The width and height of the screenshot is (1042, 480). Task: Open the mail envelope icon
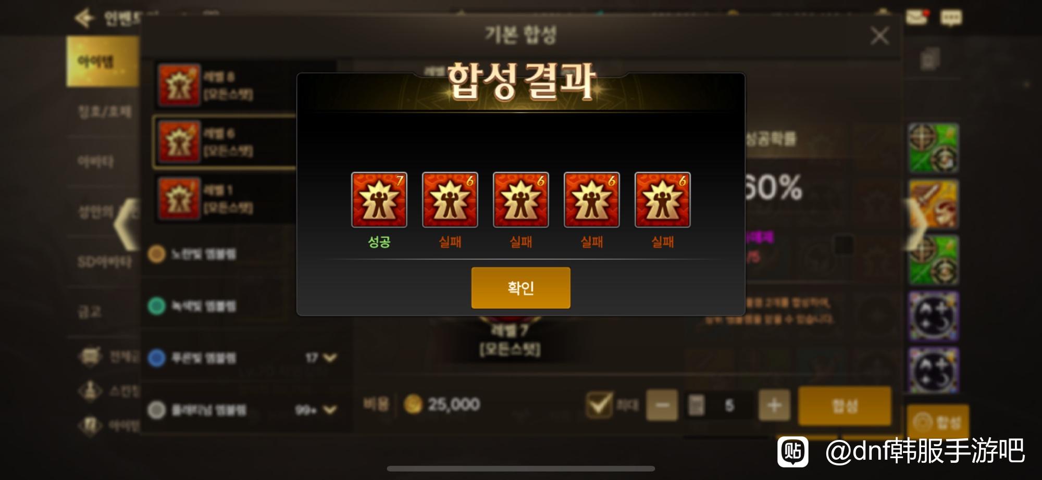[917, 17]
